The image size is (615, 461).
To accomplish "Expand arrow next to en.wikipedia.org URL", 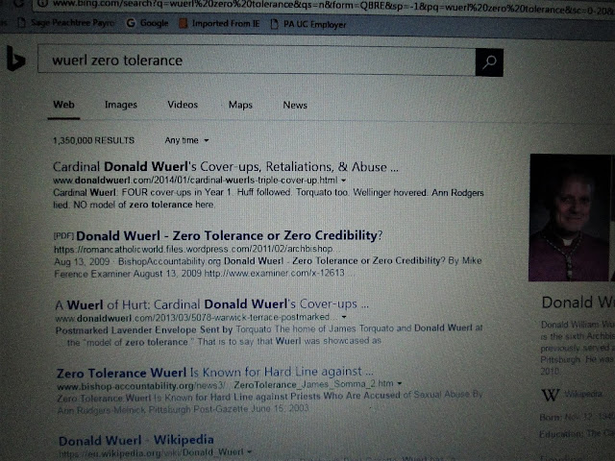I will coord(250,452).
